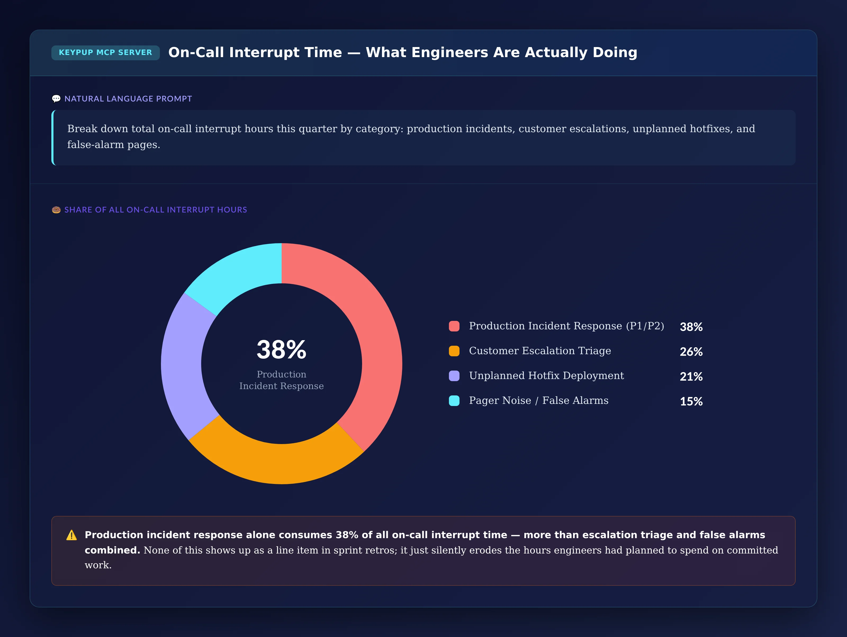Image resolution: width=847 pixels, height=637 pixels.
Task: Click the large 38% in the donut center
Action: click(x=281, y=349)
